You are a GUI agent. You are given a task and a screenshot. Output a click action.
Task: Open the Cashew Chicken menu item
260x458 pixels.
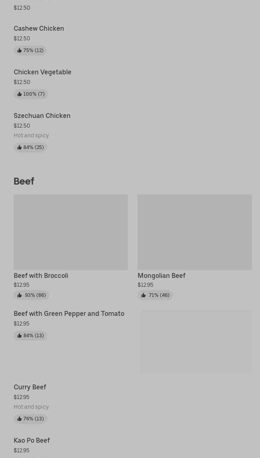(39, 28)
